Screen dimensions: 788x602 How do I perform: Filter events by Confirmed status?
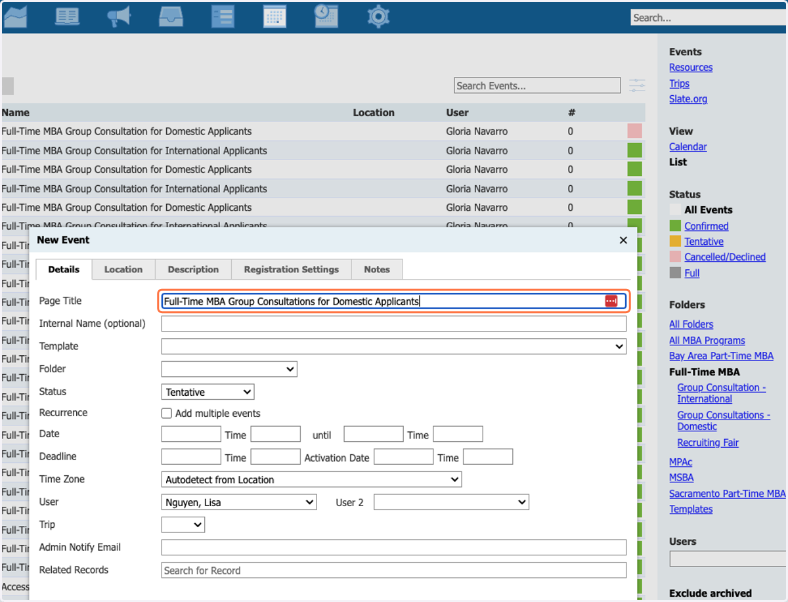point(707,226)
